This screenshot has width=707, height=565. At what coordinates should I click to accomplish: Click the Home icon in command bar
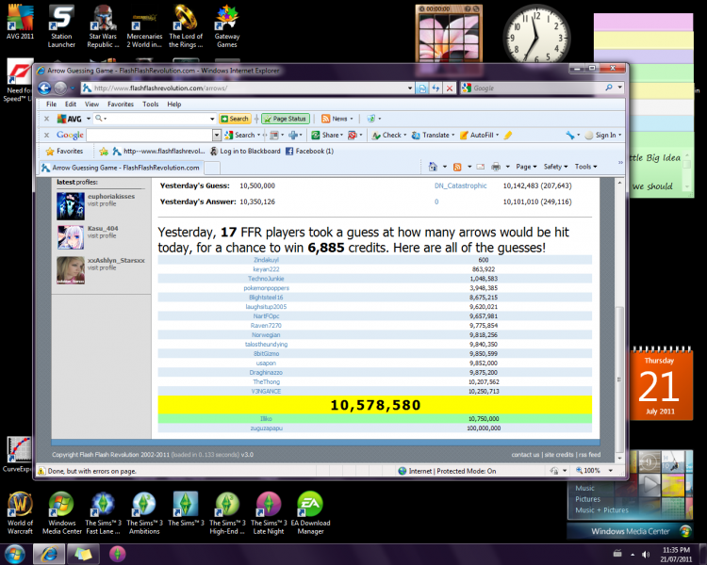click(433, 167)
